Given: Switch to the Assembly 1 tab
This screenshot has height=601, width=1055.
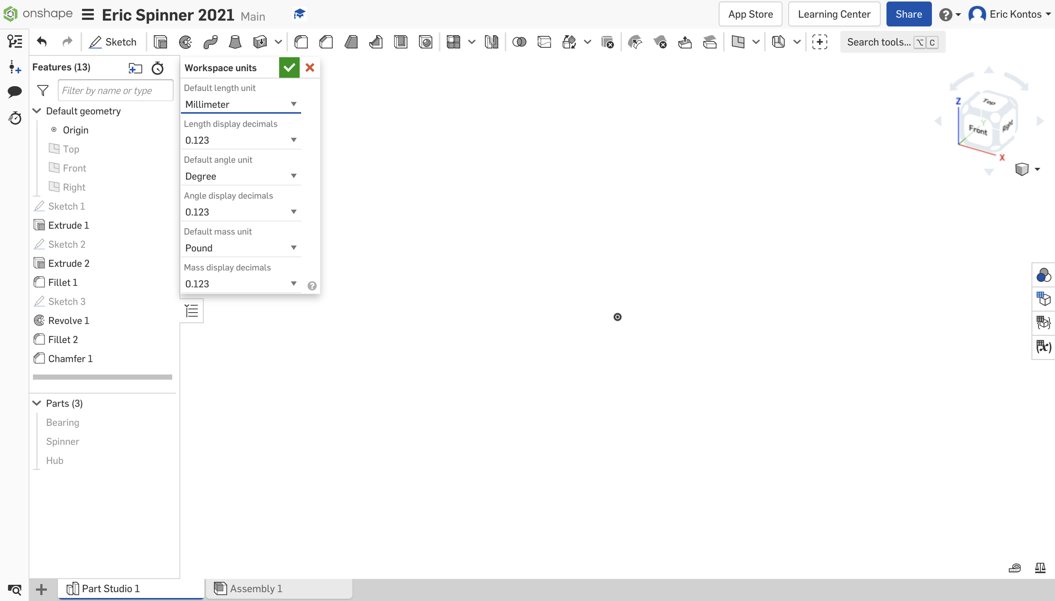Looking at the screenshot, I should pos(255,589).
